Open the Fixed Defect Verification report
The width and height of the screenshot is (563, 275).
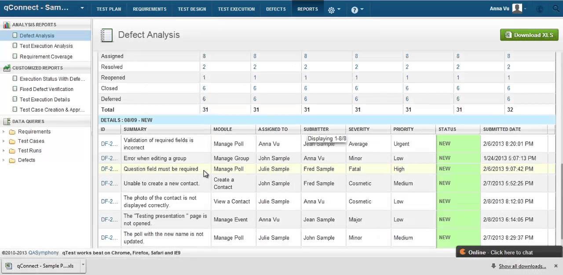[47, 89]
